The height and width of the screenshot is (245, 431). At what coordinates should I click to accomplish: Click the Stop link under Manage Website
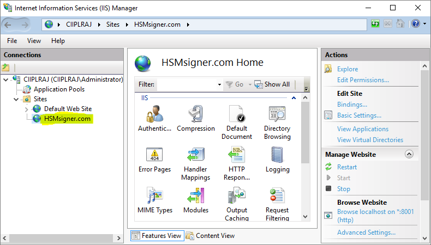point(344,189)
